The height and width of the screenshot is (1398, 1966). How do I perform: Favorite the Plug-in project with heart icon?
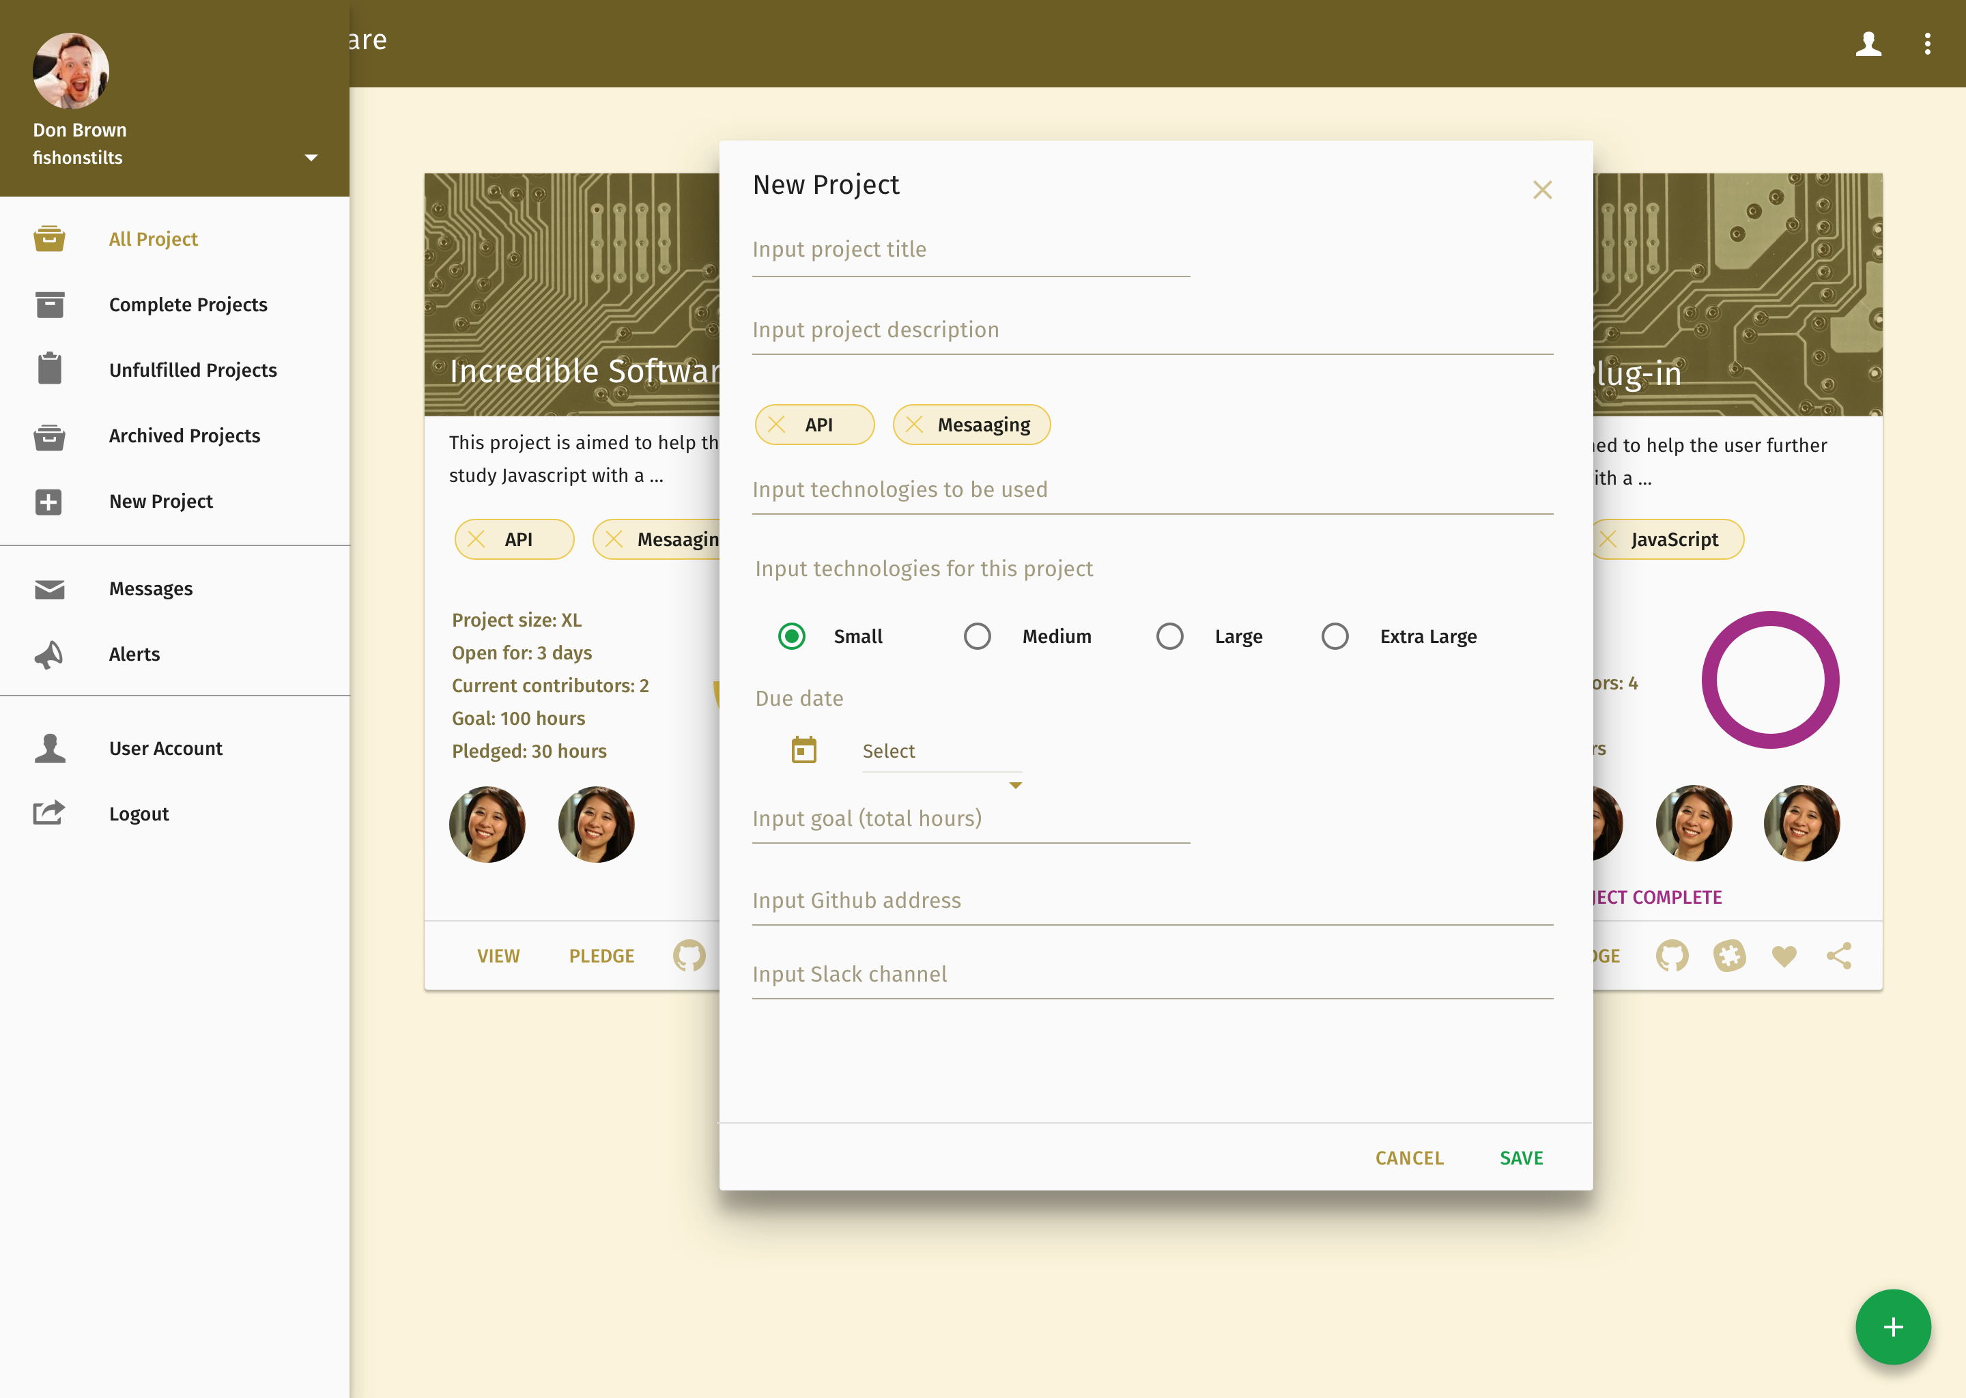click(1784, 956)
